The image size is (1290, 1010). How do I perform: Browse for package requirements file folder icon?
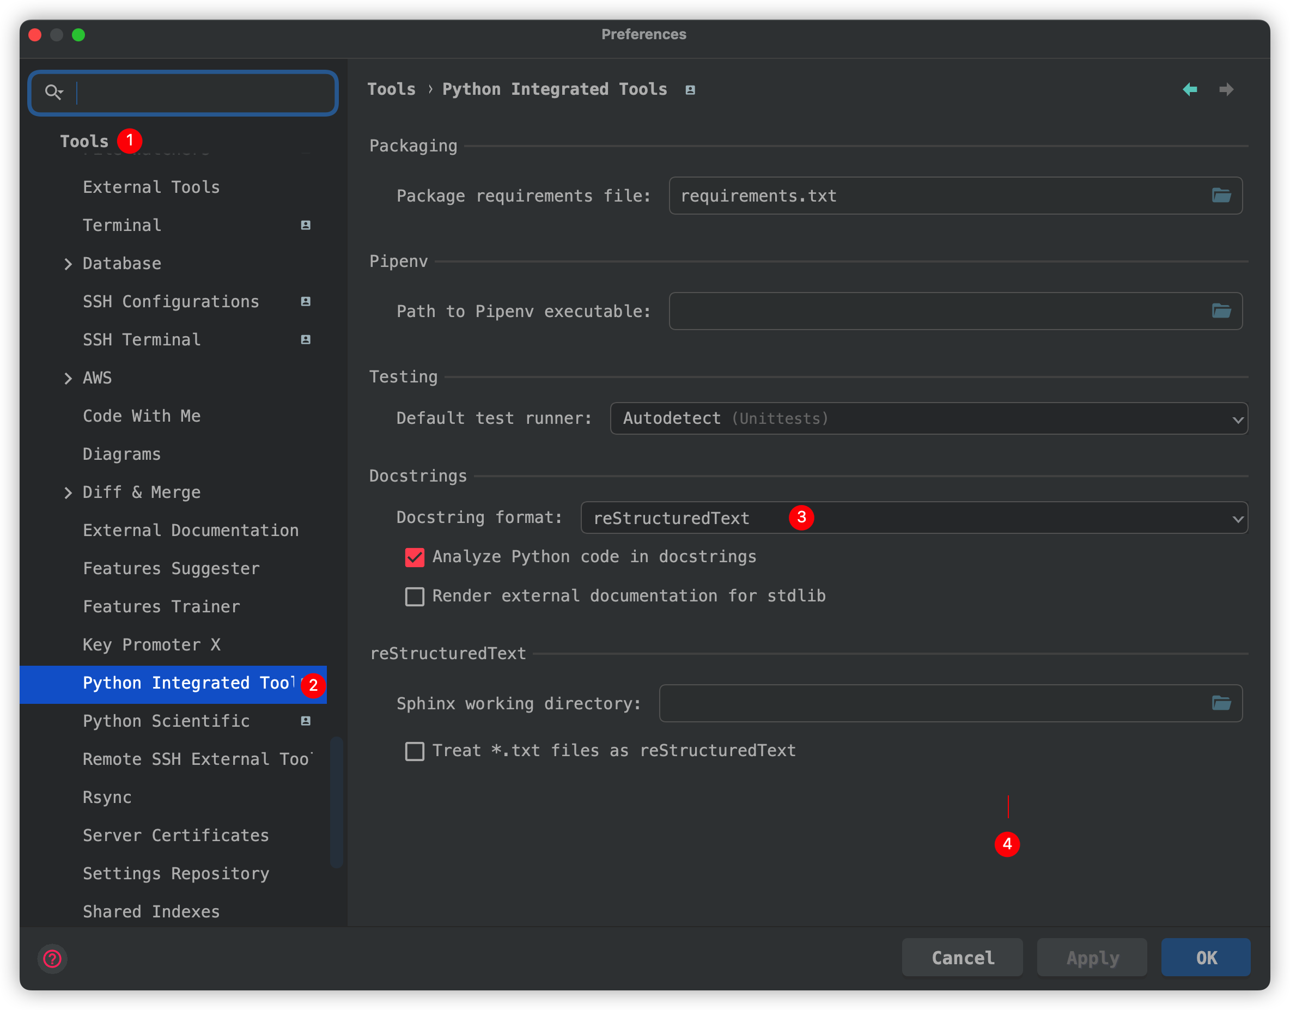[x=1221, y=195]
